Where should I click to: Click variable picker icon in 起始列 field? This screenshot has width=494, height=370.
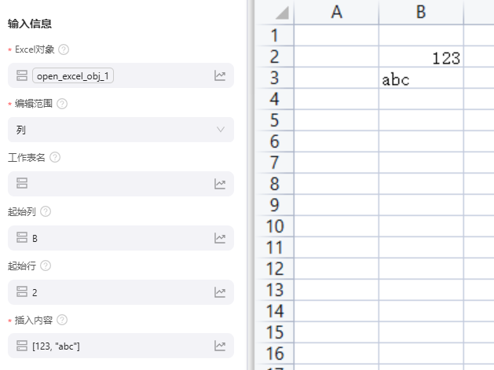(220, 238)
